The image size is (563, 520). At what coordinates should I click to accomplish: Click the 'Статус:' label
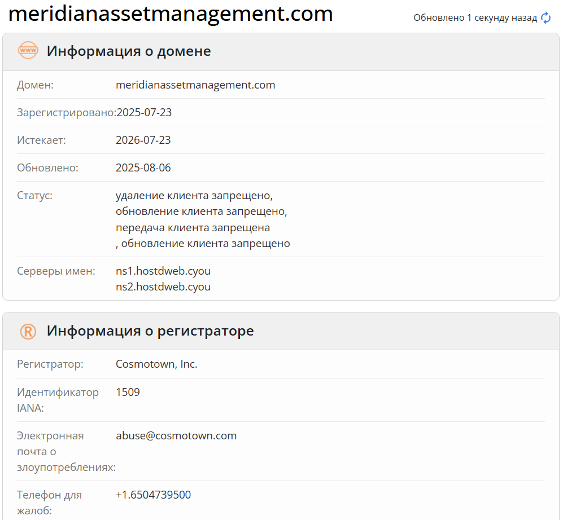pos(34,195)
